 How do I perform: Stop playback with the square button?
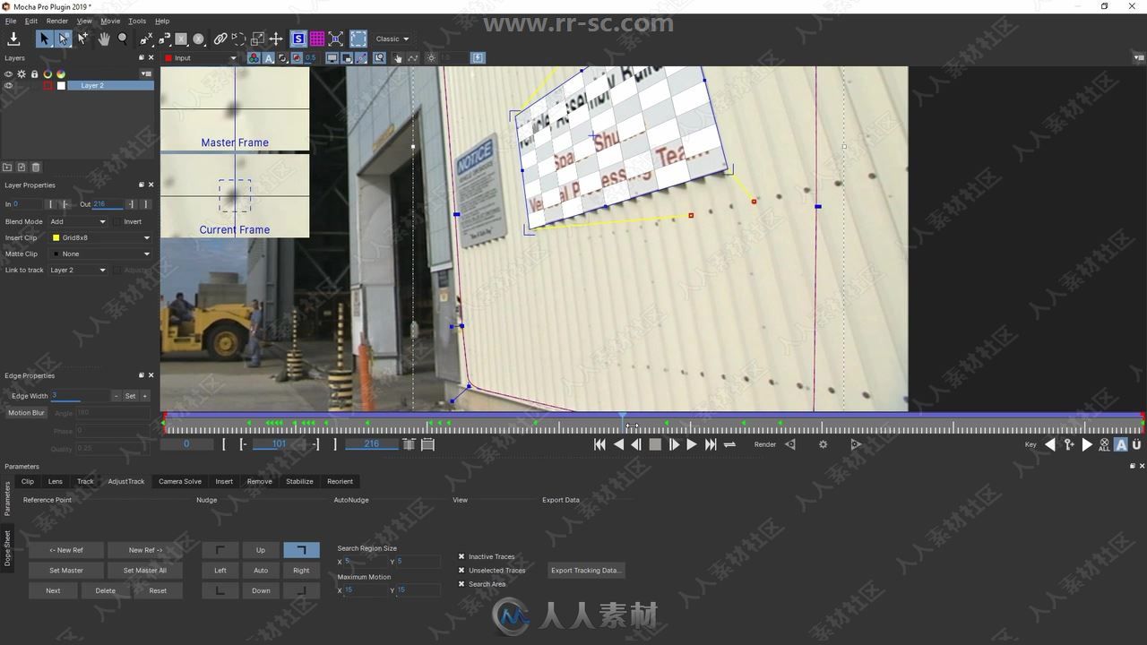pos(655,444)
